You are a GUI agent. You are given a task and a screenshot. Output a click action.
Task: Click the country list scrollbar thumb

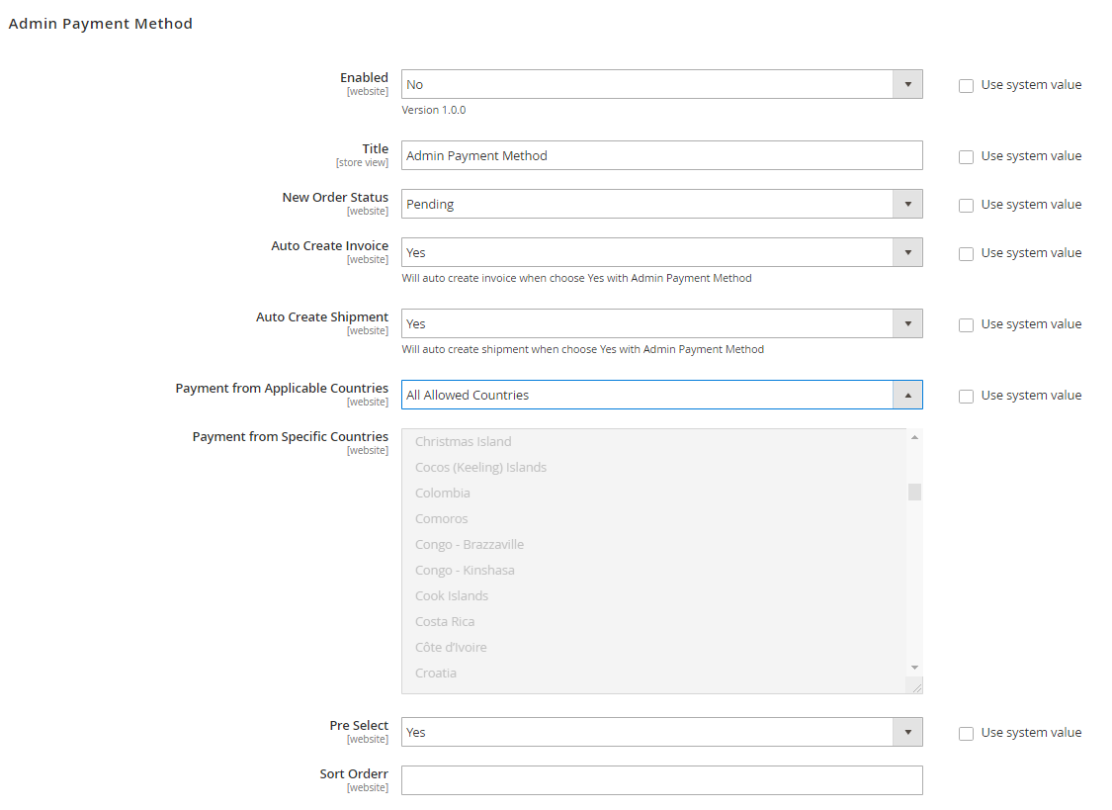point(914,493)
